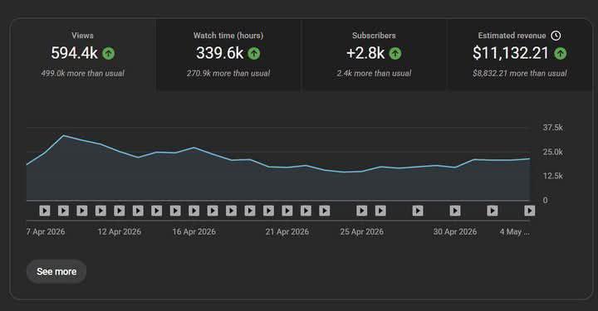
Task: Open the Subscribers metric tab
Action: (x=374, y=55)
